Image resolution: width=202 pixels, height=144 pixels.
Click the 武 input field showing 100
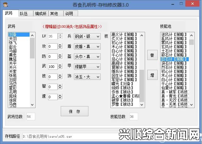[x=53, y=67]
